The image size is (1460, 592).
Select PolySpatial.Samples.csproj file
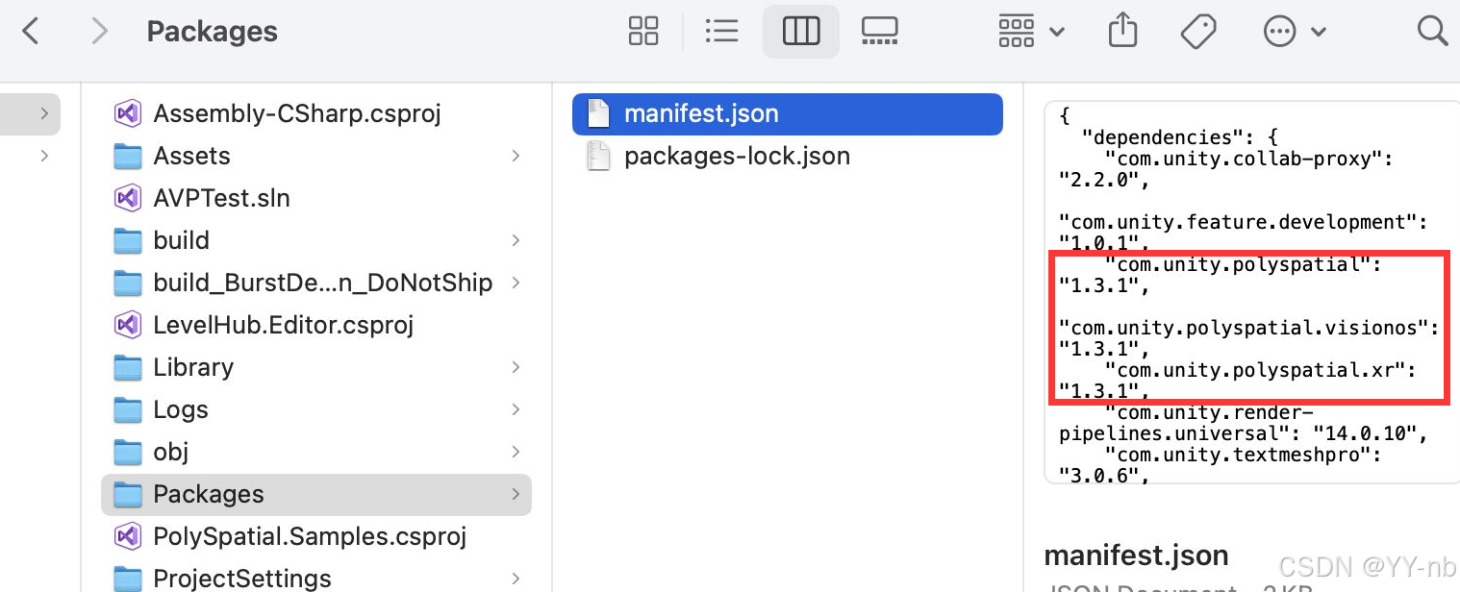tap(315, 536)
